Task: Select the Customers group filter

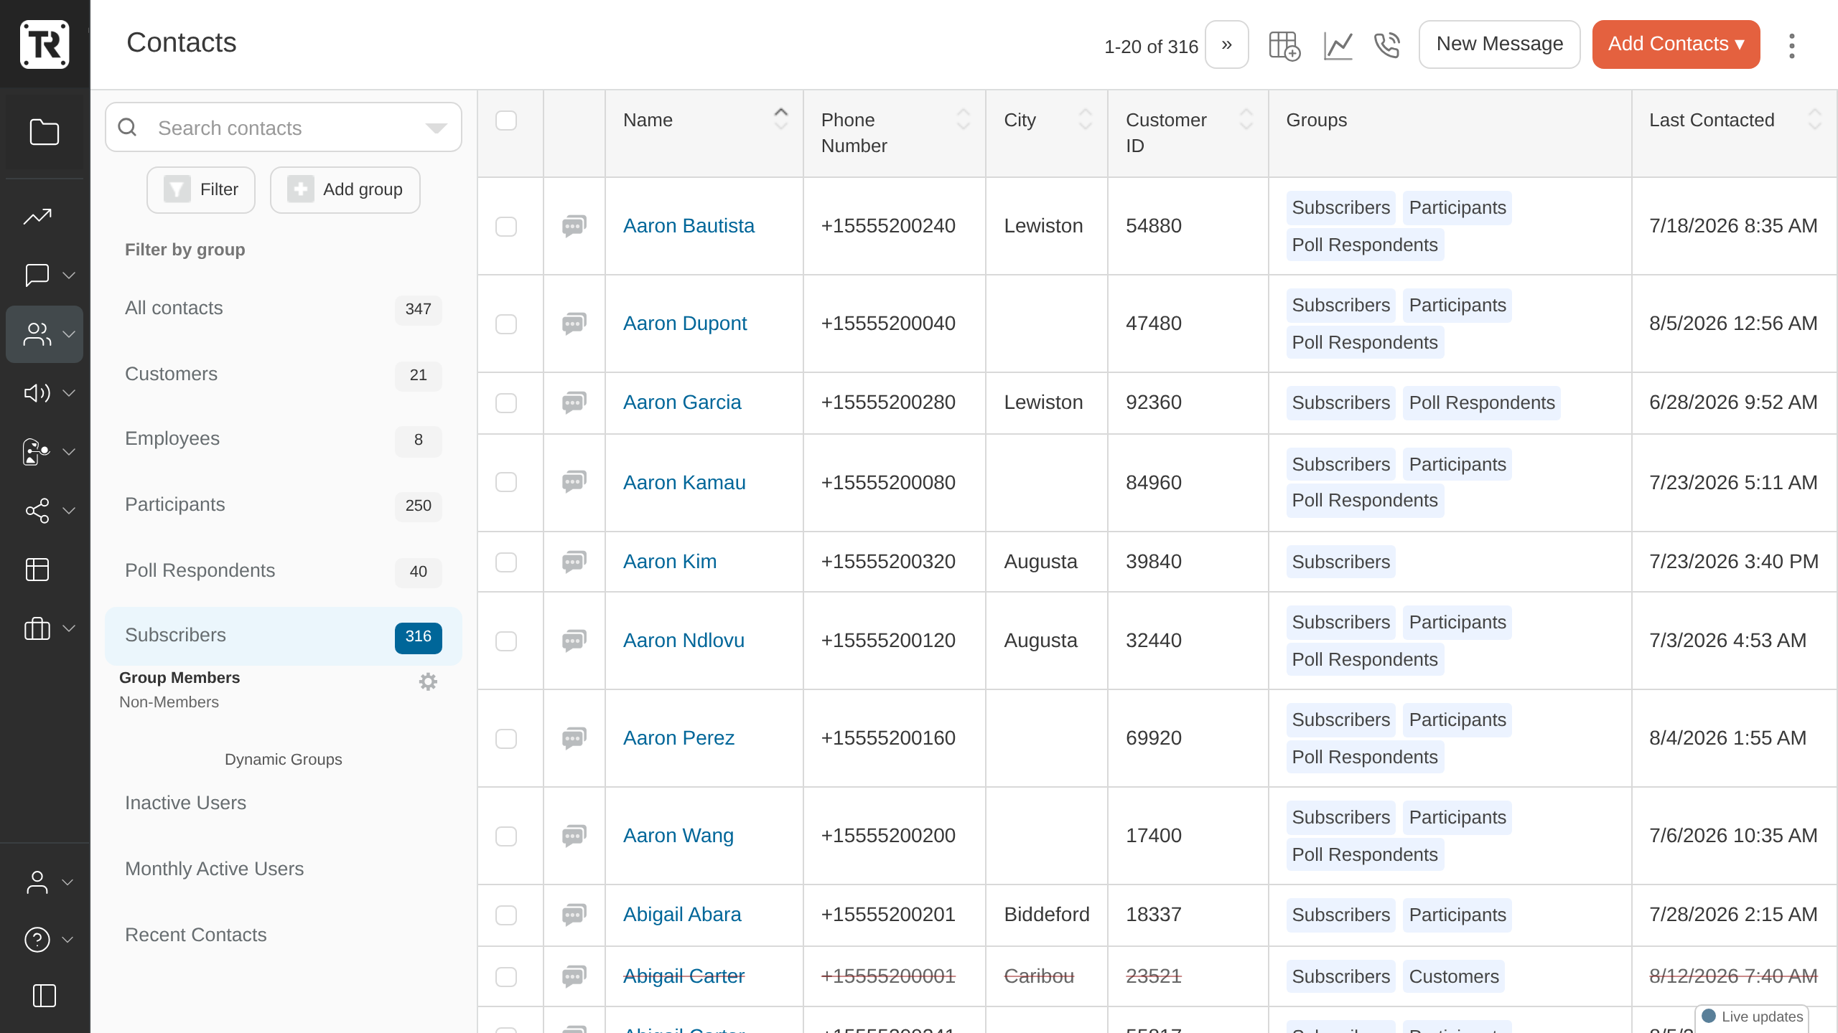Action: 283,374
